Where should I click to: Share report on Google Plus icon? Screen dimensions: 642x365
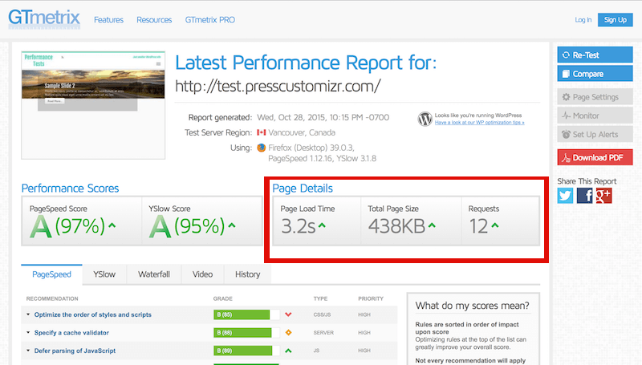click(x=603, y=196)
